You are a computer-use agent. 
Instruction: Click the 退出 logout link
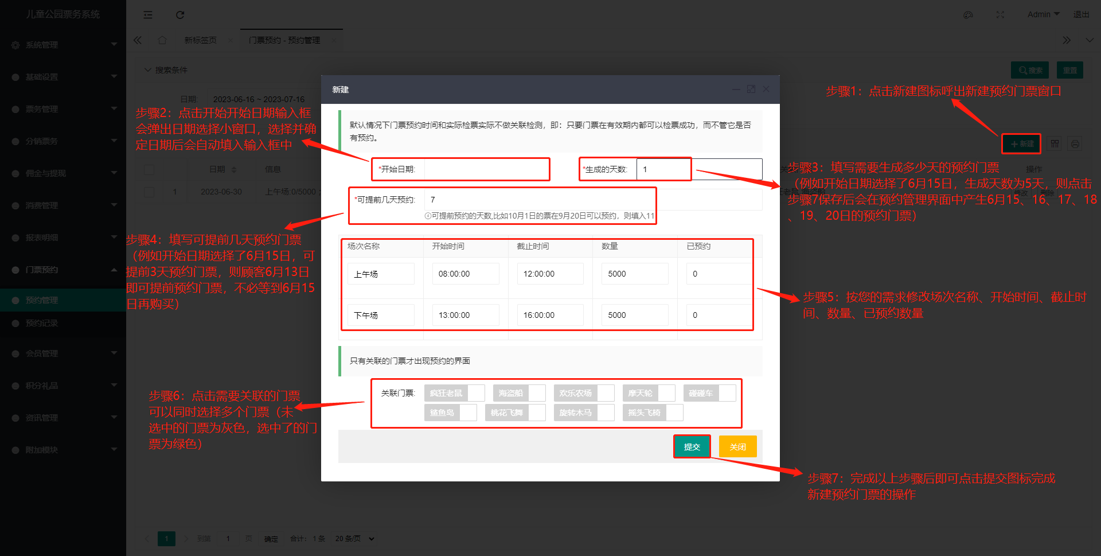[x=1082, y=14]
